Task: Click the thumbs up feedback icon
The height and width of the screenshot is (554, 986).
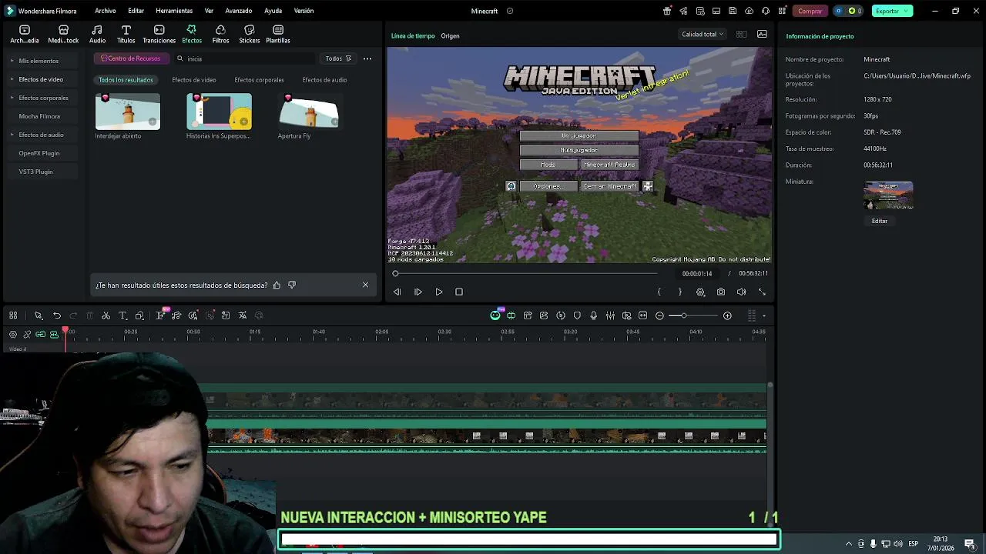Action: [277, 285]
